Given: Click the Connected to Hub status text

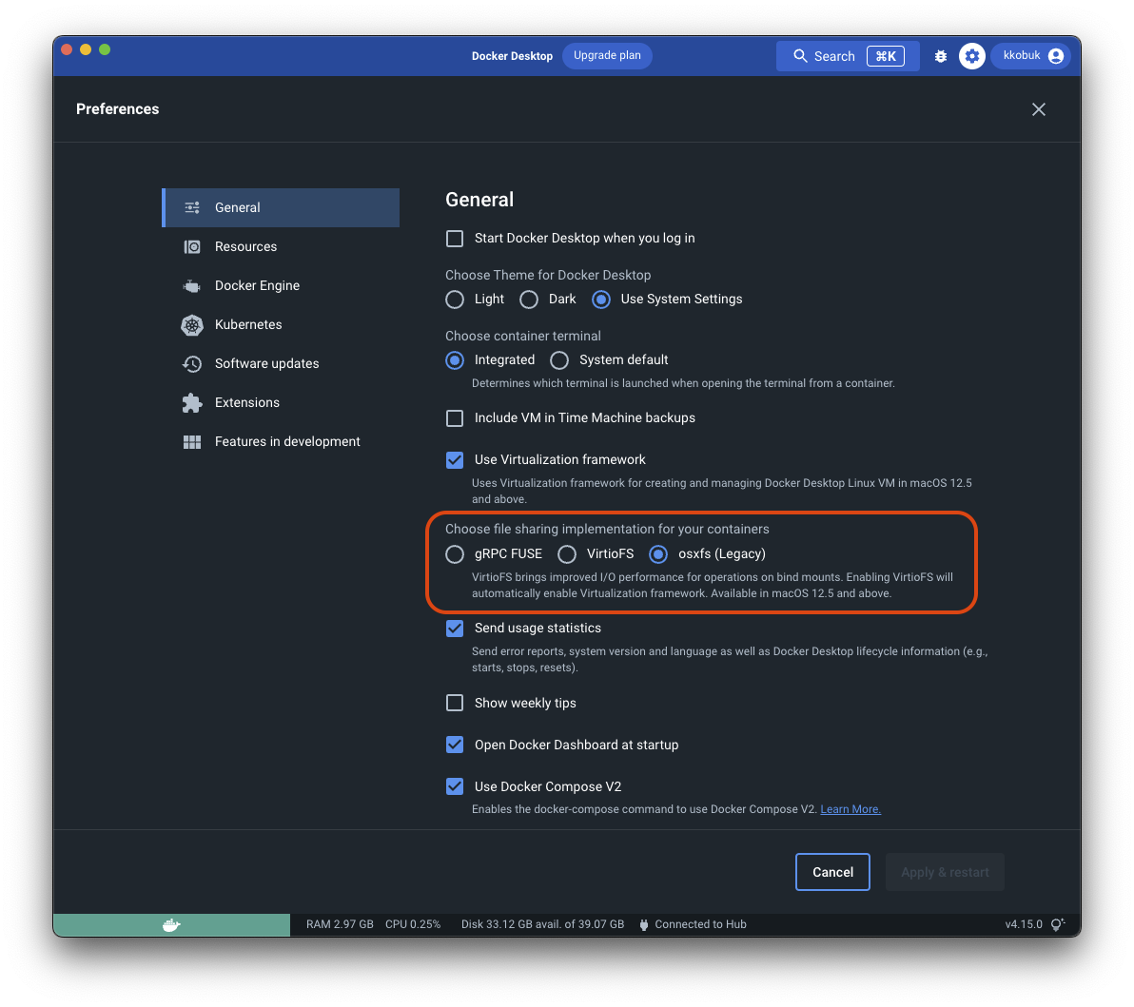Looking at the screenshot, I should [701, 924].
